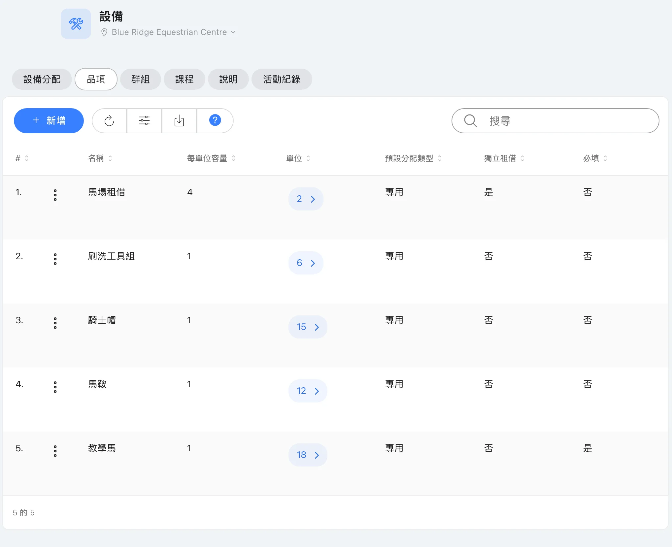Open row menu for 刷洗工具組

coord(55,259)
